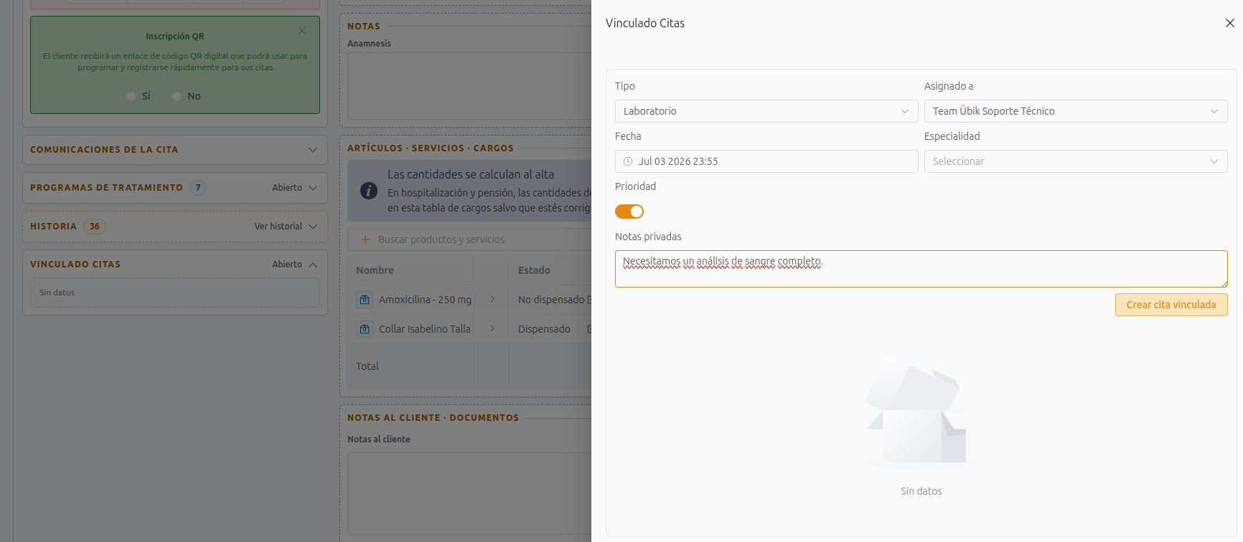This screenshot has width=1243, height=542.
Task: Click plus icon beside Buscar productos
Action: [365, 239]
